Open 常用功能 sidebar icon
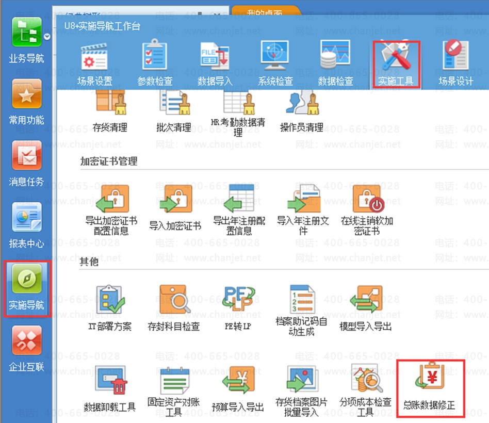The height and width of the screenshot is (423, 489). (26, 102)
